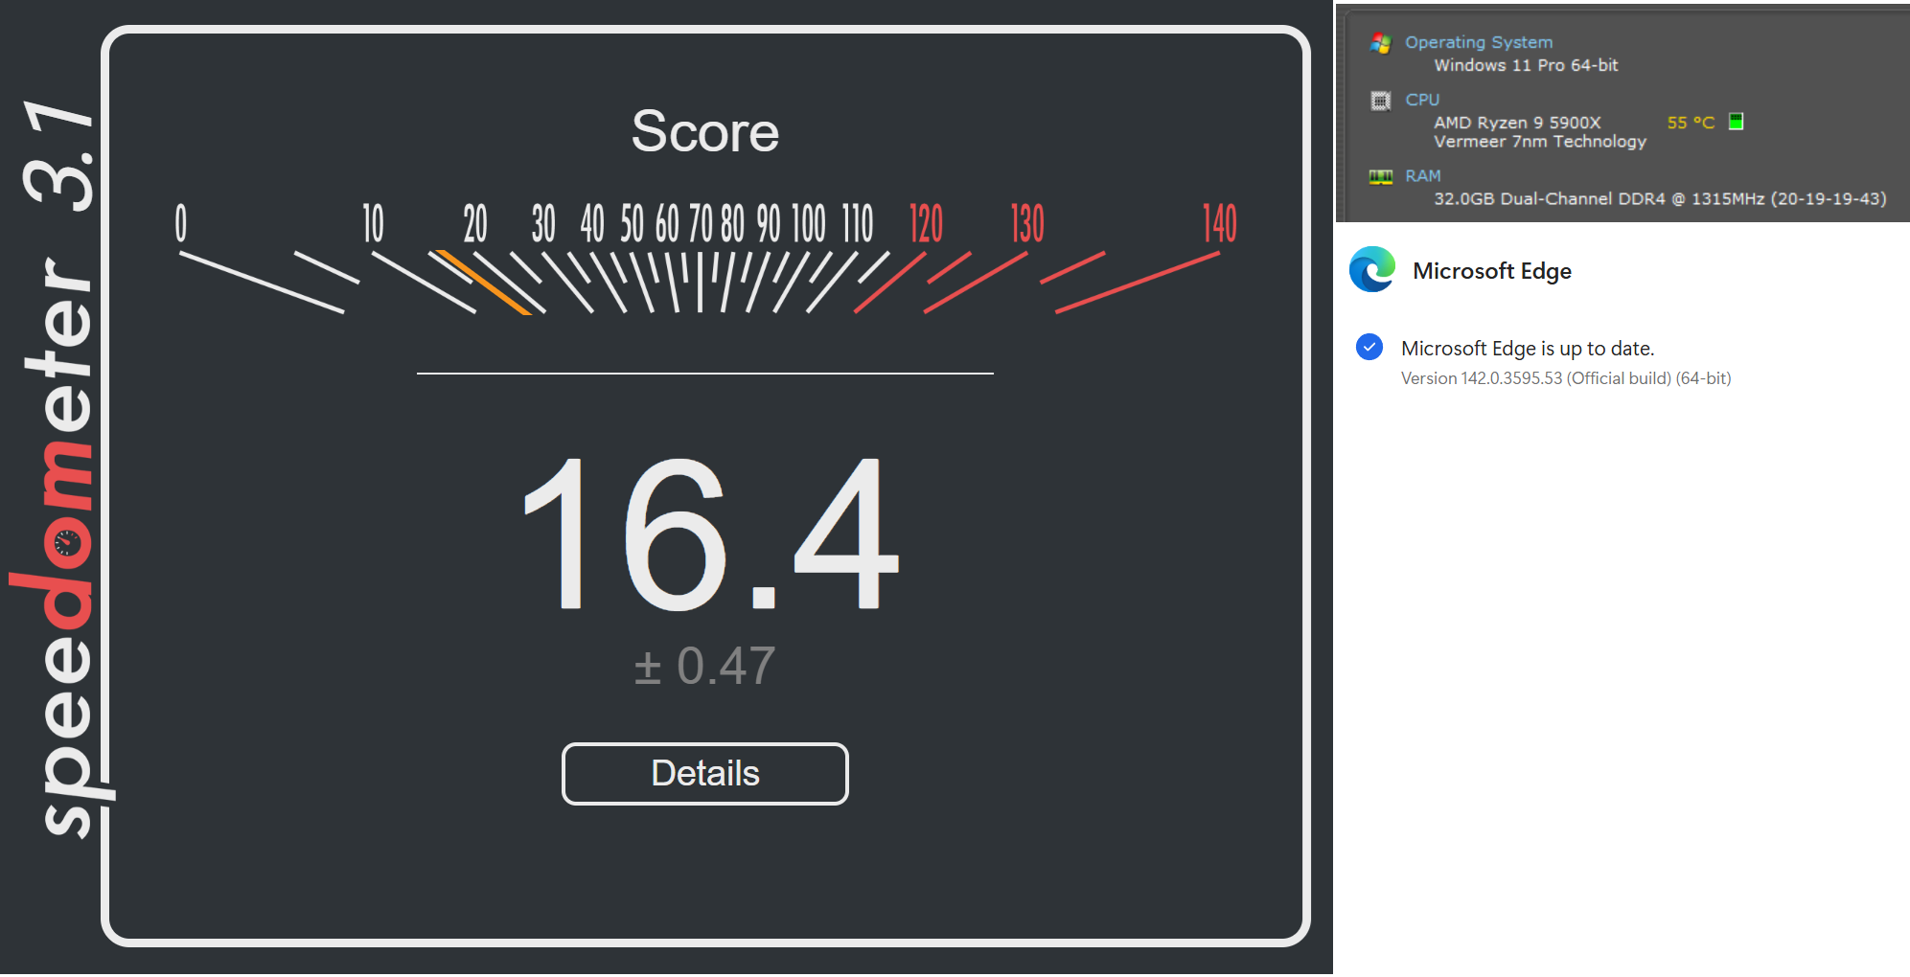Select the AMD Ryzen 9 5900X text

[1517, 123]
